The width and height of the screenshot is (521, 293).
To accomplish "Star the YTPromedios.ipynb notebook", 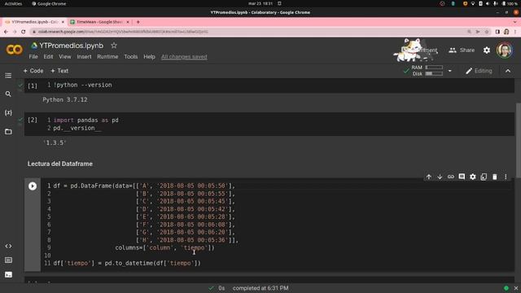I will pyautogui.click(x=114, y=46).
